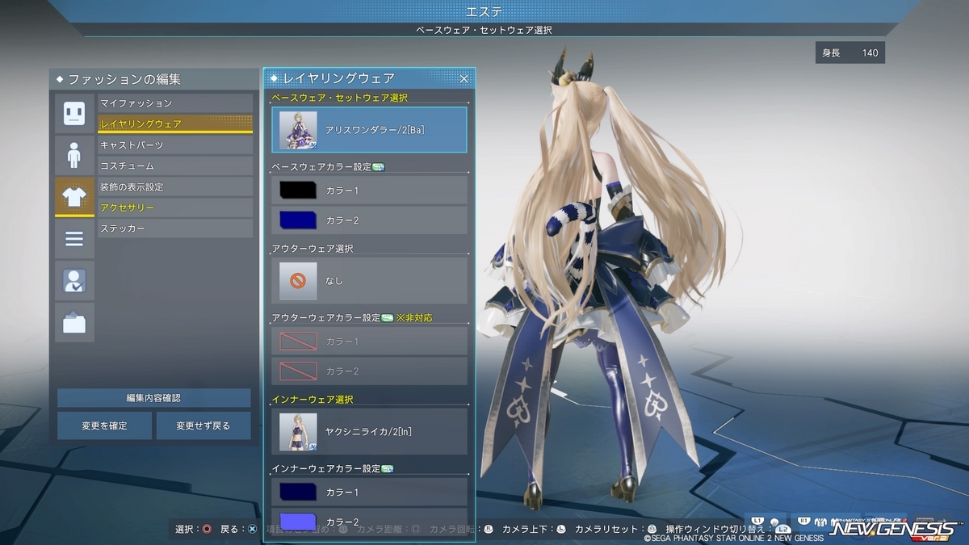
Task: Click the 操作ウィンドウ切り替え hint
Action: tap(727, 529)
